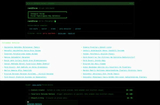Image resolution: width=160 pixels, height=105 pixels.
Task: Open Erzurum Horasan Karavan Kiralama topic
Action: (29, 74)
